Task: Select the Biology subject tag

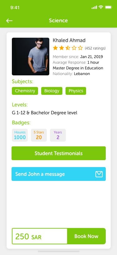Action: click(52, 91)
